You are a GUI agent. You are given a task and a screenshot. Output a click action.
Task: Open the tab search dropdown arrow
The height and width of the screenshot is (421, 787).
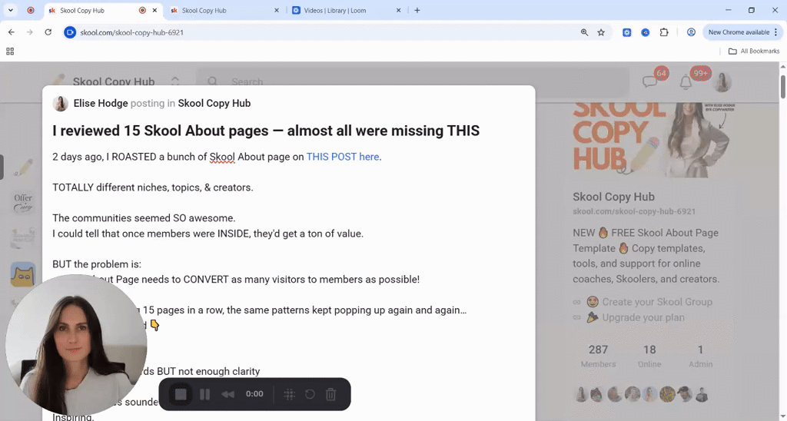click(10, 10)
